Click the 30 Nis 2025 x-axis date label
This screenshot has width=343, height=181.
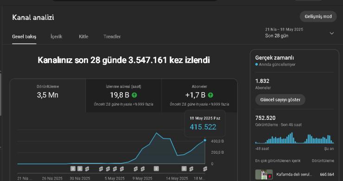point(80,178)
